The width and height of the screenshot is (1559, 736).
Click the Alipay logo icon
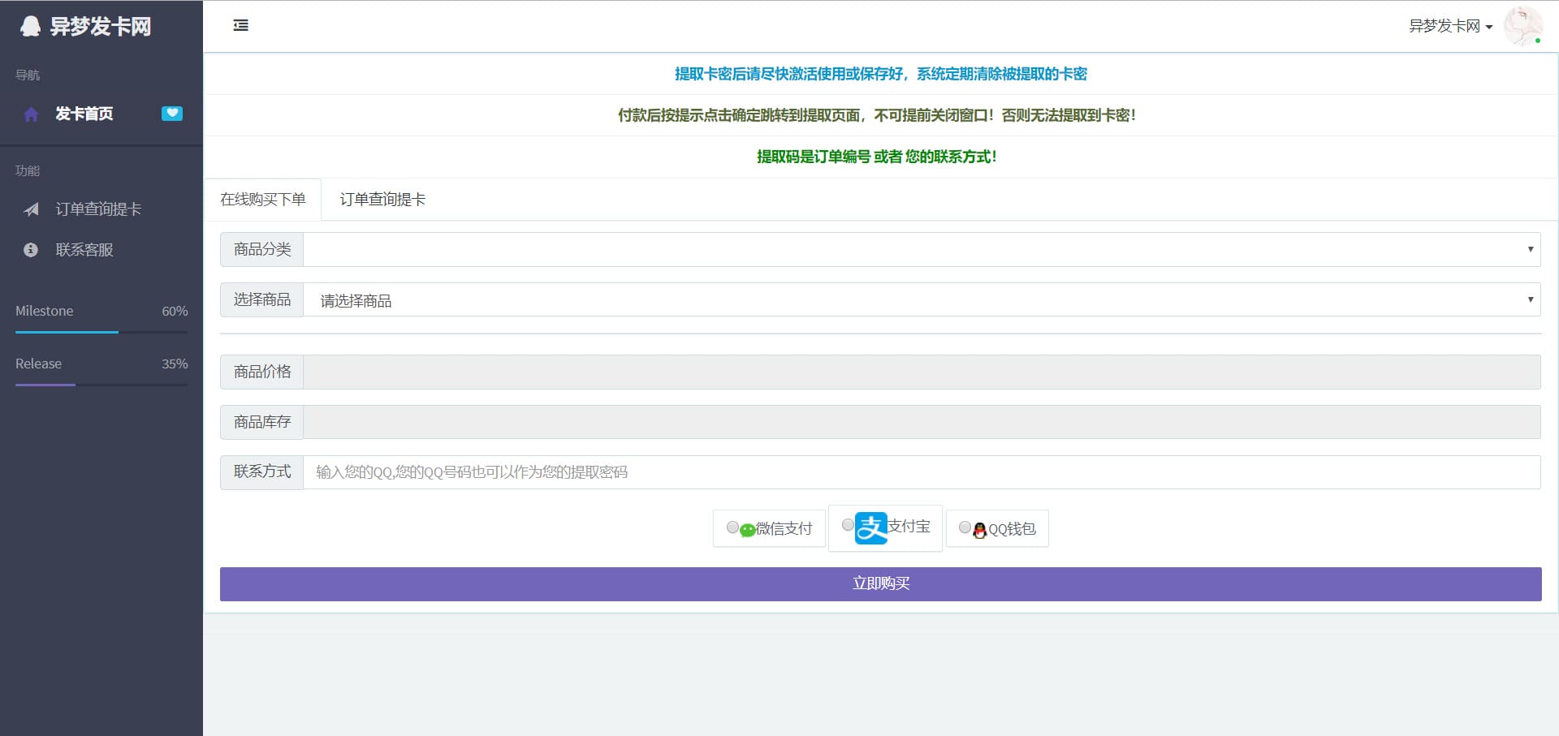pos(870,528)
